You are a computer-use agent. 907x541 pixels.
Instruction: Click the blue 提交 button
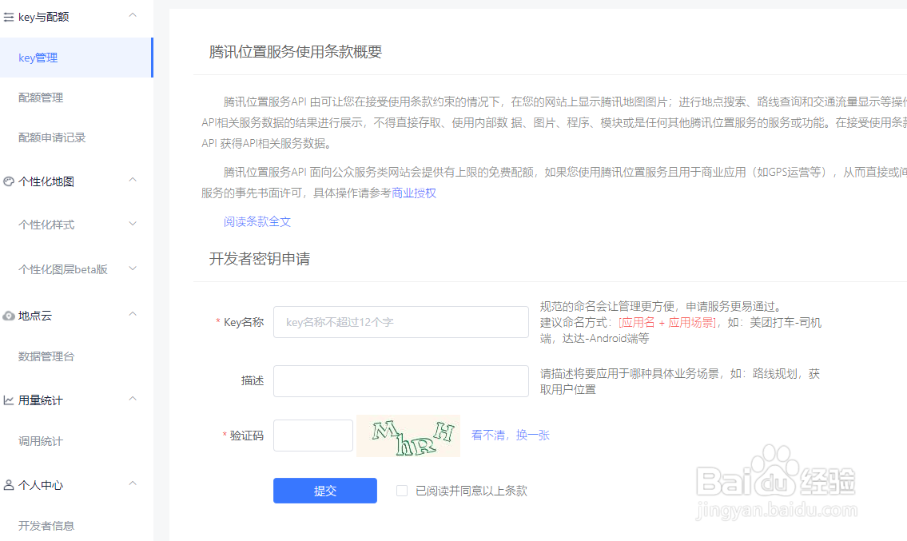(x=325, y=491)
